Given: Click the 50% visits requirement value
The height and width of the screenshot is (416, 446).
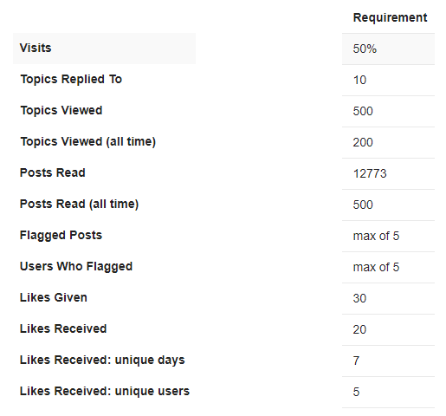Looking at the screenshot, I should [x=365, y=49].
